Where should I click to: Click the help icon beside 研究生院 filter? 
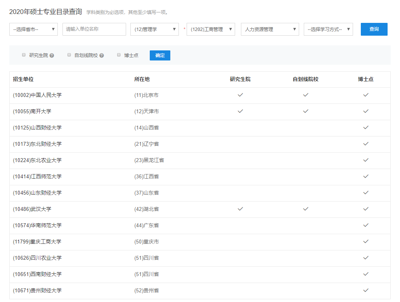tap(52, 55)
